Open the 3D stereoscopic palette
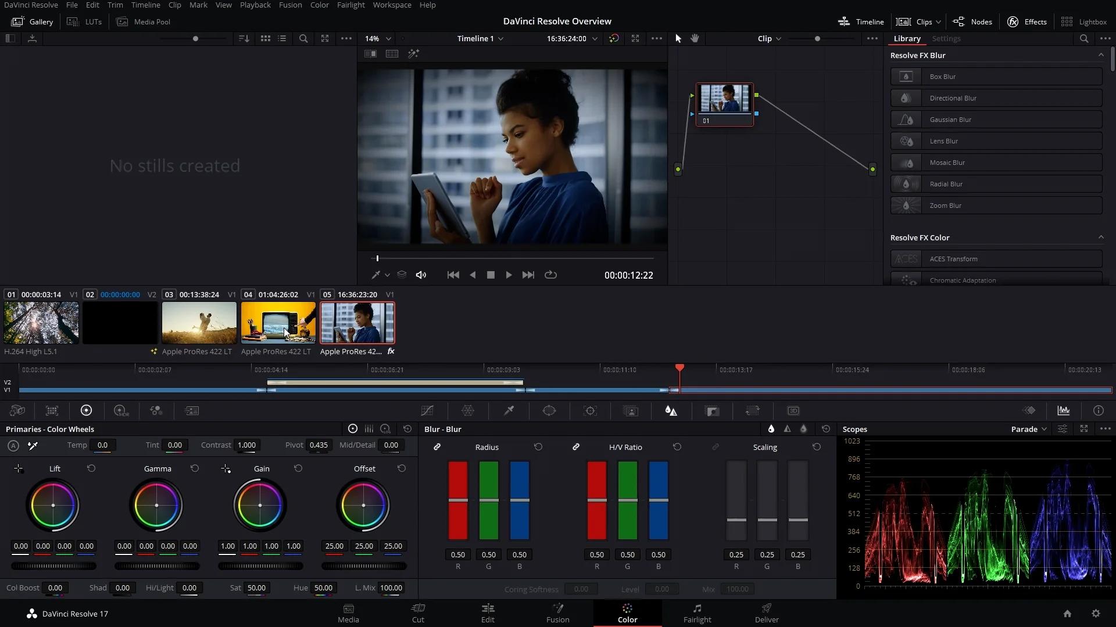The width and height of the screenshot is (1116, 627). pos(793,411)
